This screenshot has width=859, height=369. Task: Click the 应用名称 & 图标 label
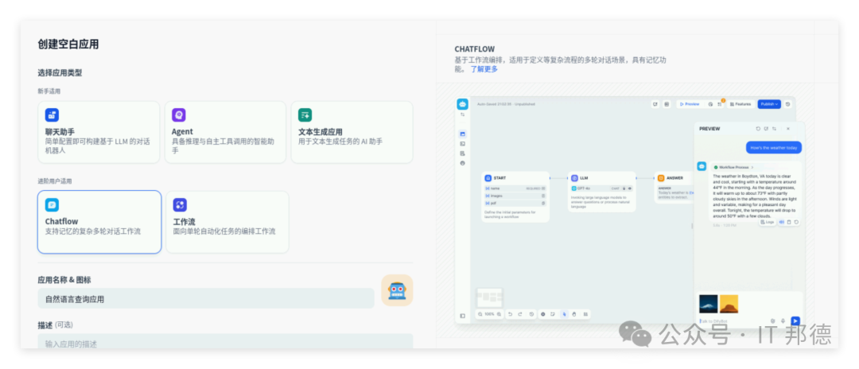[x=64, y=280]
